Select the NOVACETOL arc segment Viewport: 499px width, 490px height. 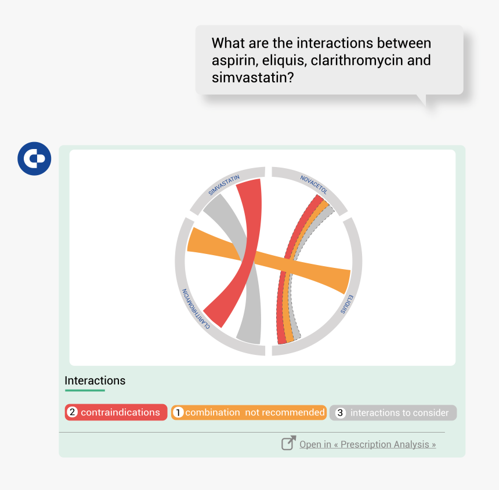[313, 183]
